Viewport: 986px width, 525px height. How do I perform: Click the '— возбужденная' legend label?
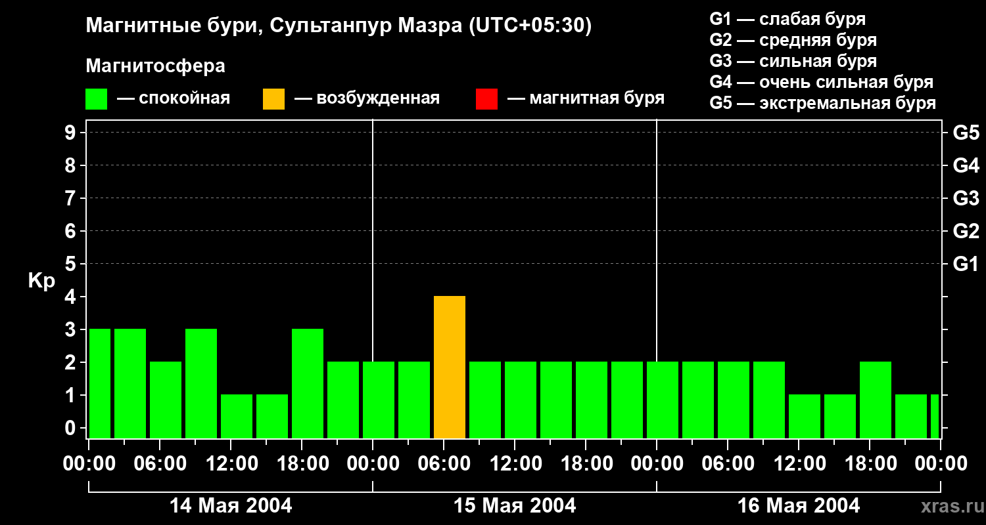(367, 98)
